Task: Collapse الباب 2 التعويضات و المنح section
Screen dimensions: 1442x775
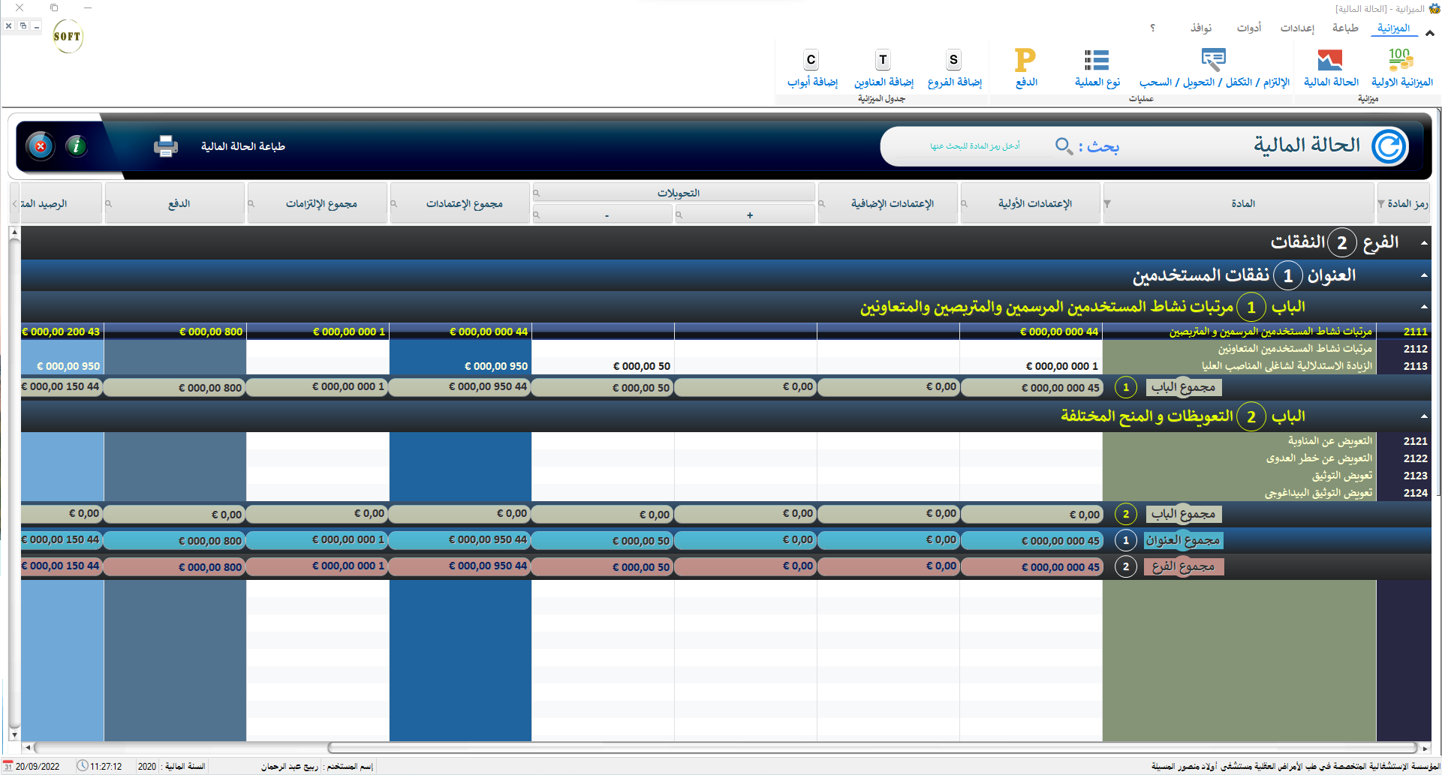Action: pos(1424,416)
